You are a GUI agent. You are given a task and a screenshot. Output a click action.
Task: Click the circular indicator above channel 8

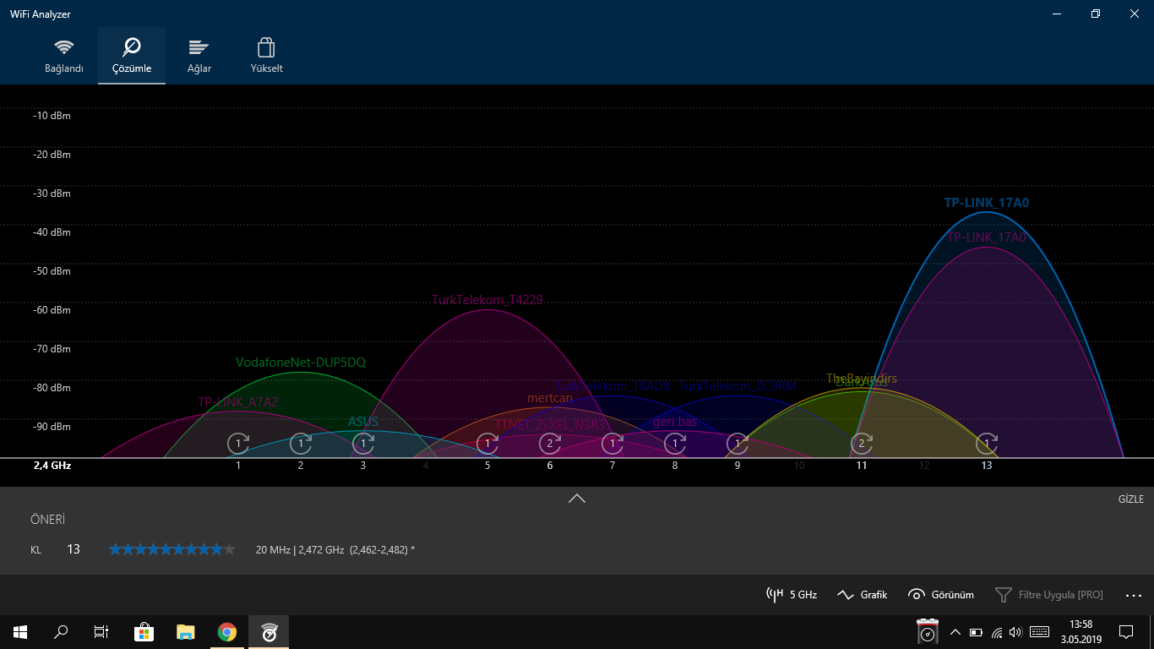point(675,443)
